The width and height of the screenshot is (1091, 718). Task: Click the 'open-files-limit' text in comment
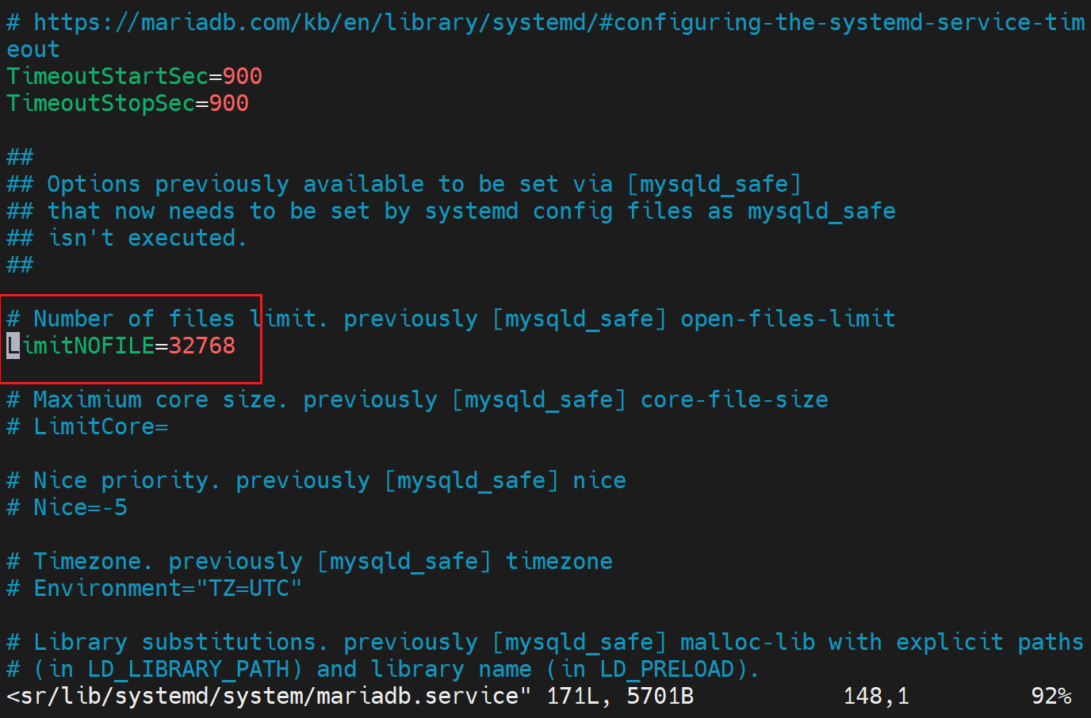click(787, 319)
